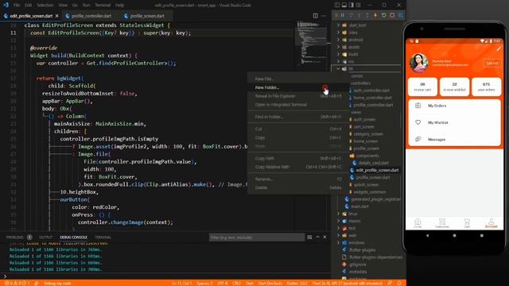
Task: Choose New Folder in context menu
Action: click(x=298, y=87)
